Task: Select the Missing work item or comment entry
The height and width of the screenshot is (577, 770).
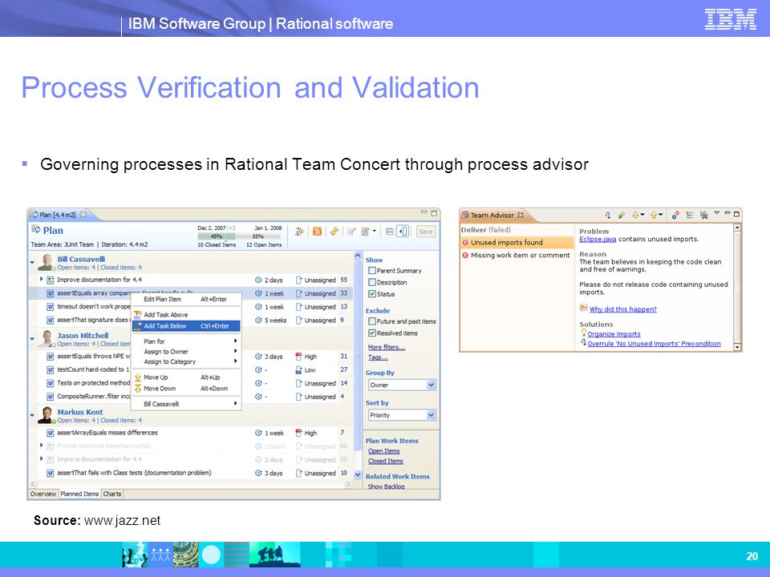Action: click(517, 255)
